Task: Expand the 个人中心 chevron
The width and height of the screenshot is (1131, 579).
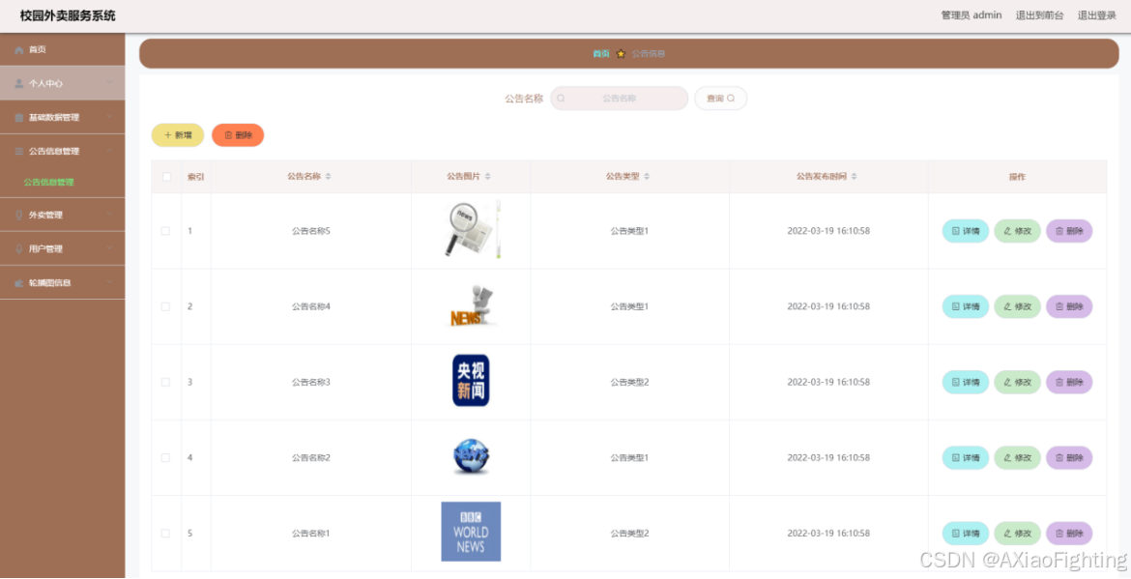Action: pyautogui.click(x=109, y=84)
